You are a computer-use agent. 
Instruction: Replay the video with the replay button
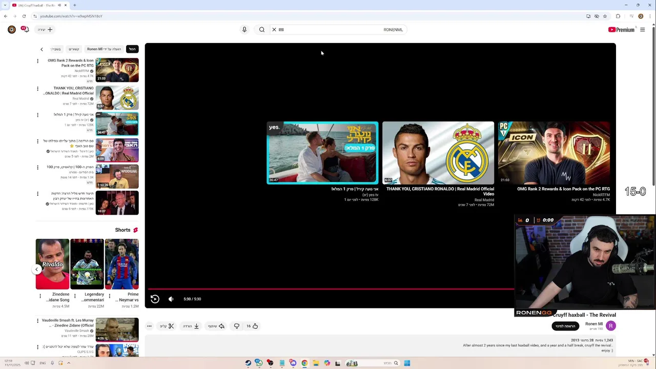pyautogui.click(x=155, y=299)
